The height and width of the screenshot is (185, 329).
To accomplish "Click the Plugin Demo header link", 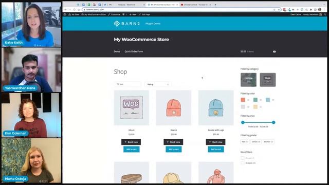I will tap(153, 24).
